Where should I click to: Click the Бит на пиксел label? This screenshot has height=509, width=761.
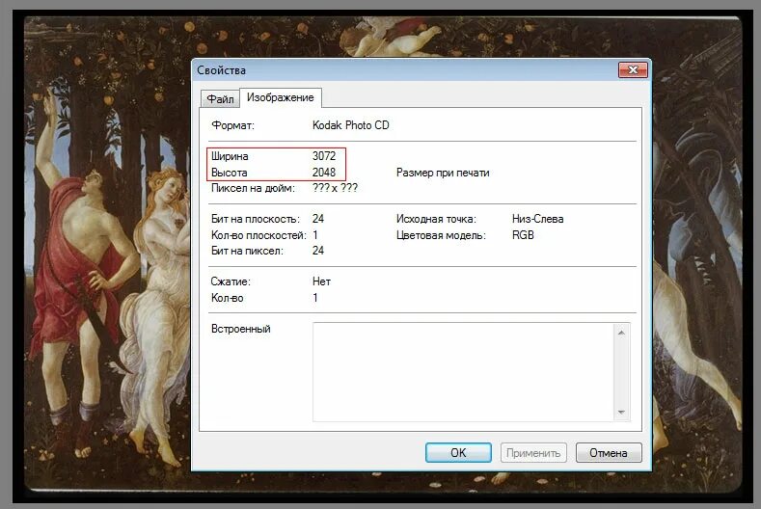247,251
